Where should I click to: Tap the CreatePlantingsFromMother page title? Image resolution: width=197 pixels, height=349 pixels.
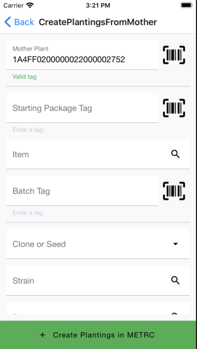coord(98,22)
